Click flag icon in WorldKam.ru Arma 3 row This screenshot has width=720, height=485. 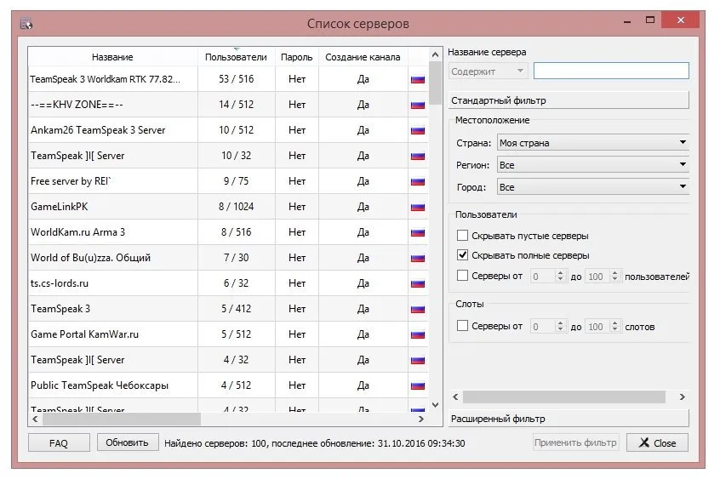point(417,232)
